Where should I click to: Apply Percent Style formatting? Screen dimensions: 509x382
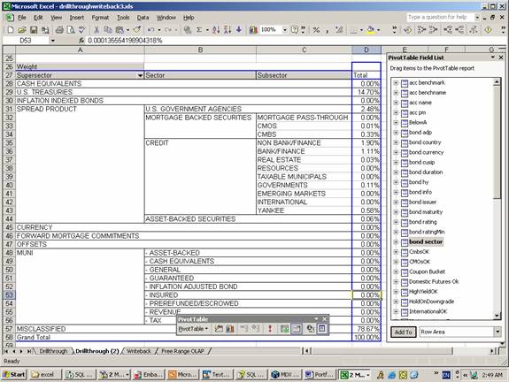(316, 30)
